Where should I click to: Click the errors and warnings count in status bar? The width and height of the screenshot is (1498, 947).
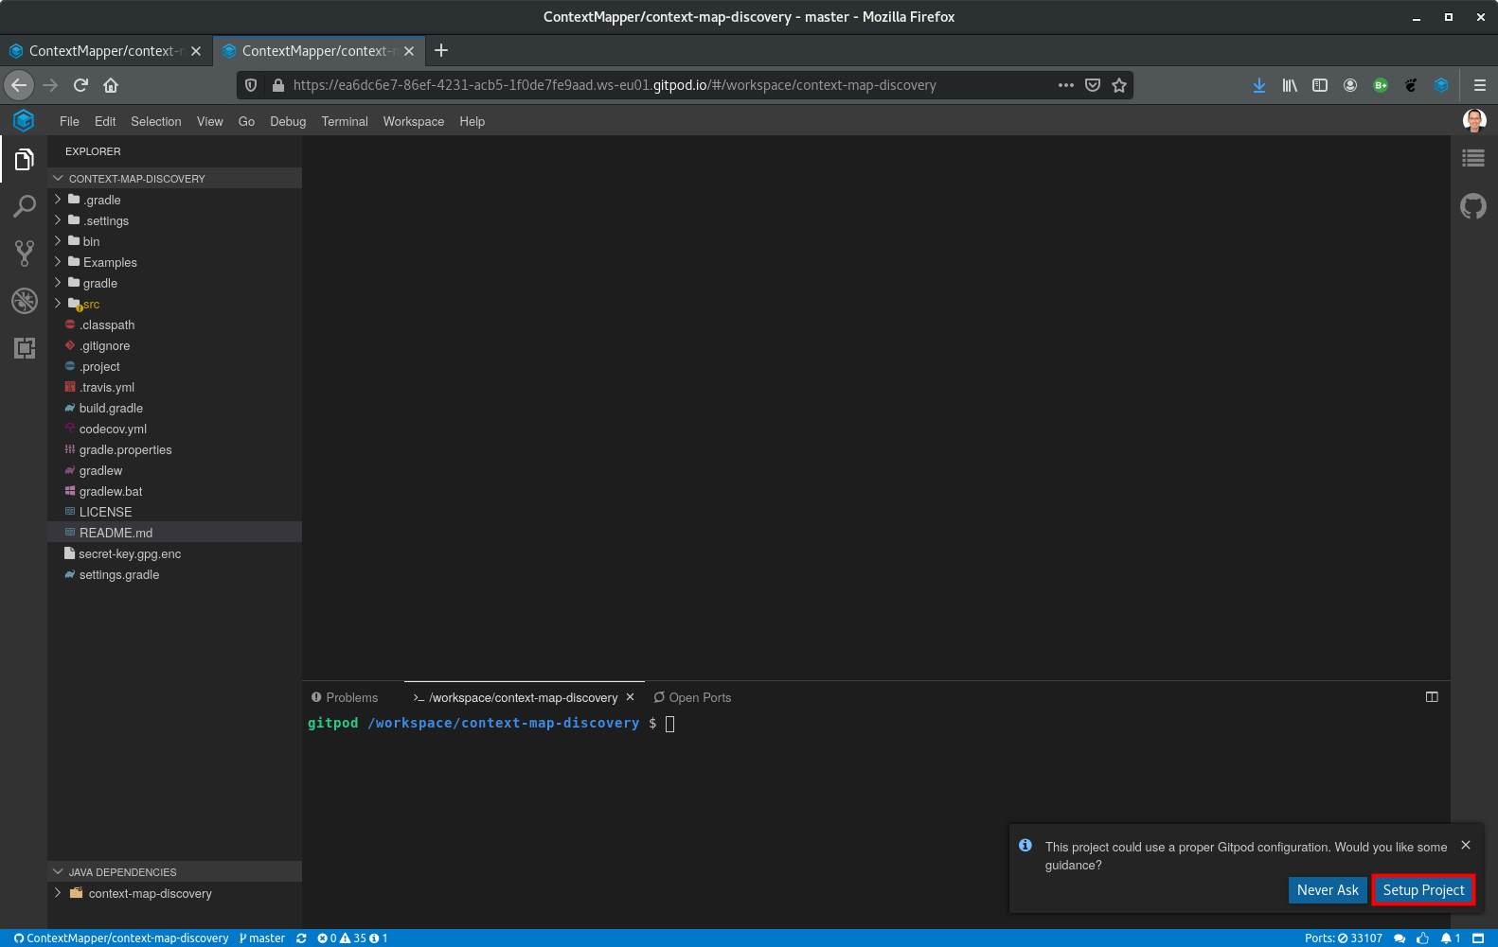pyautogui.click(x=352, y=938)
